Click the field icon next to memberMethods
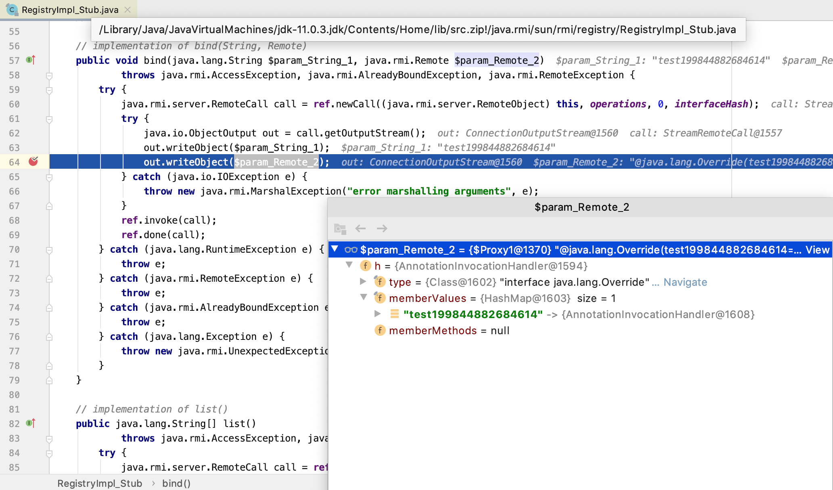833x490 pixels. [x=379, y=331]
